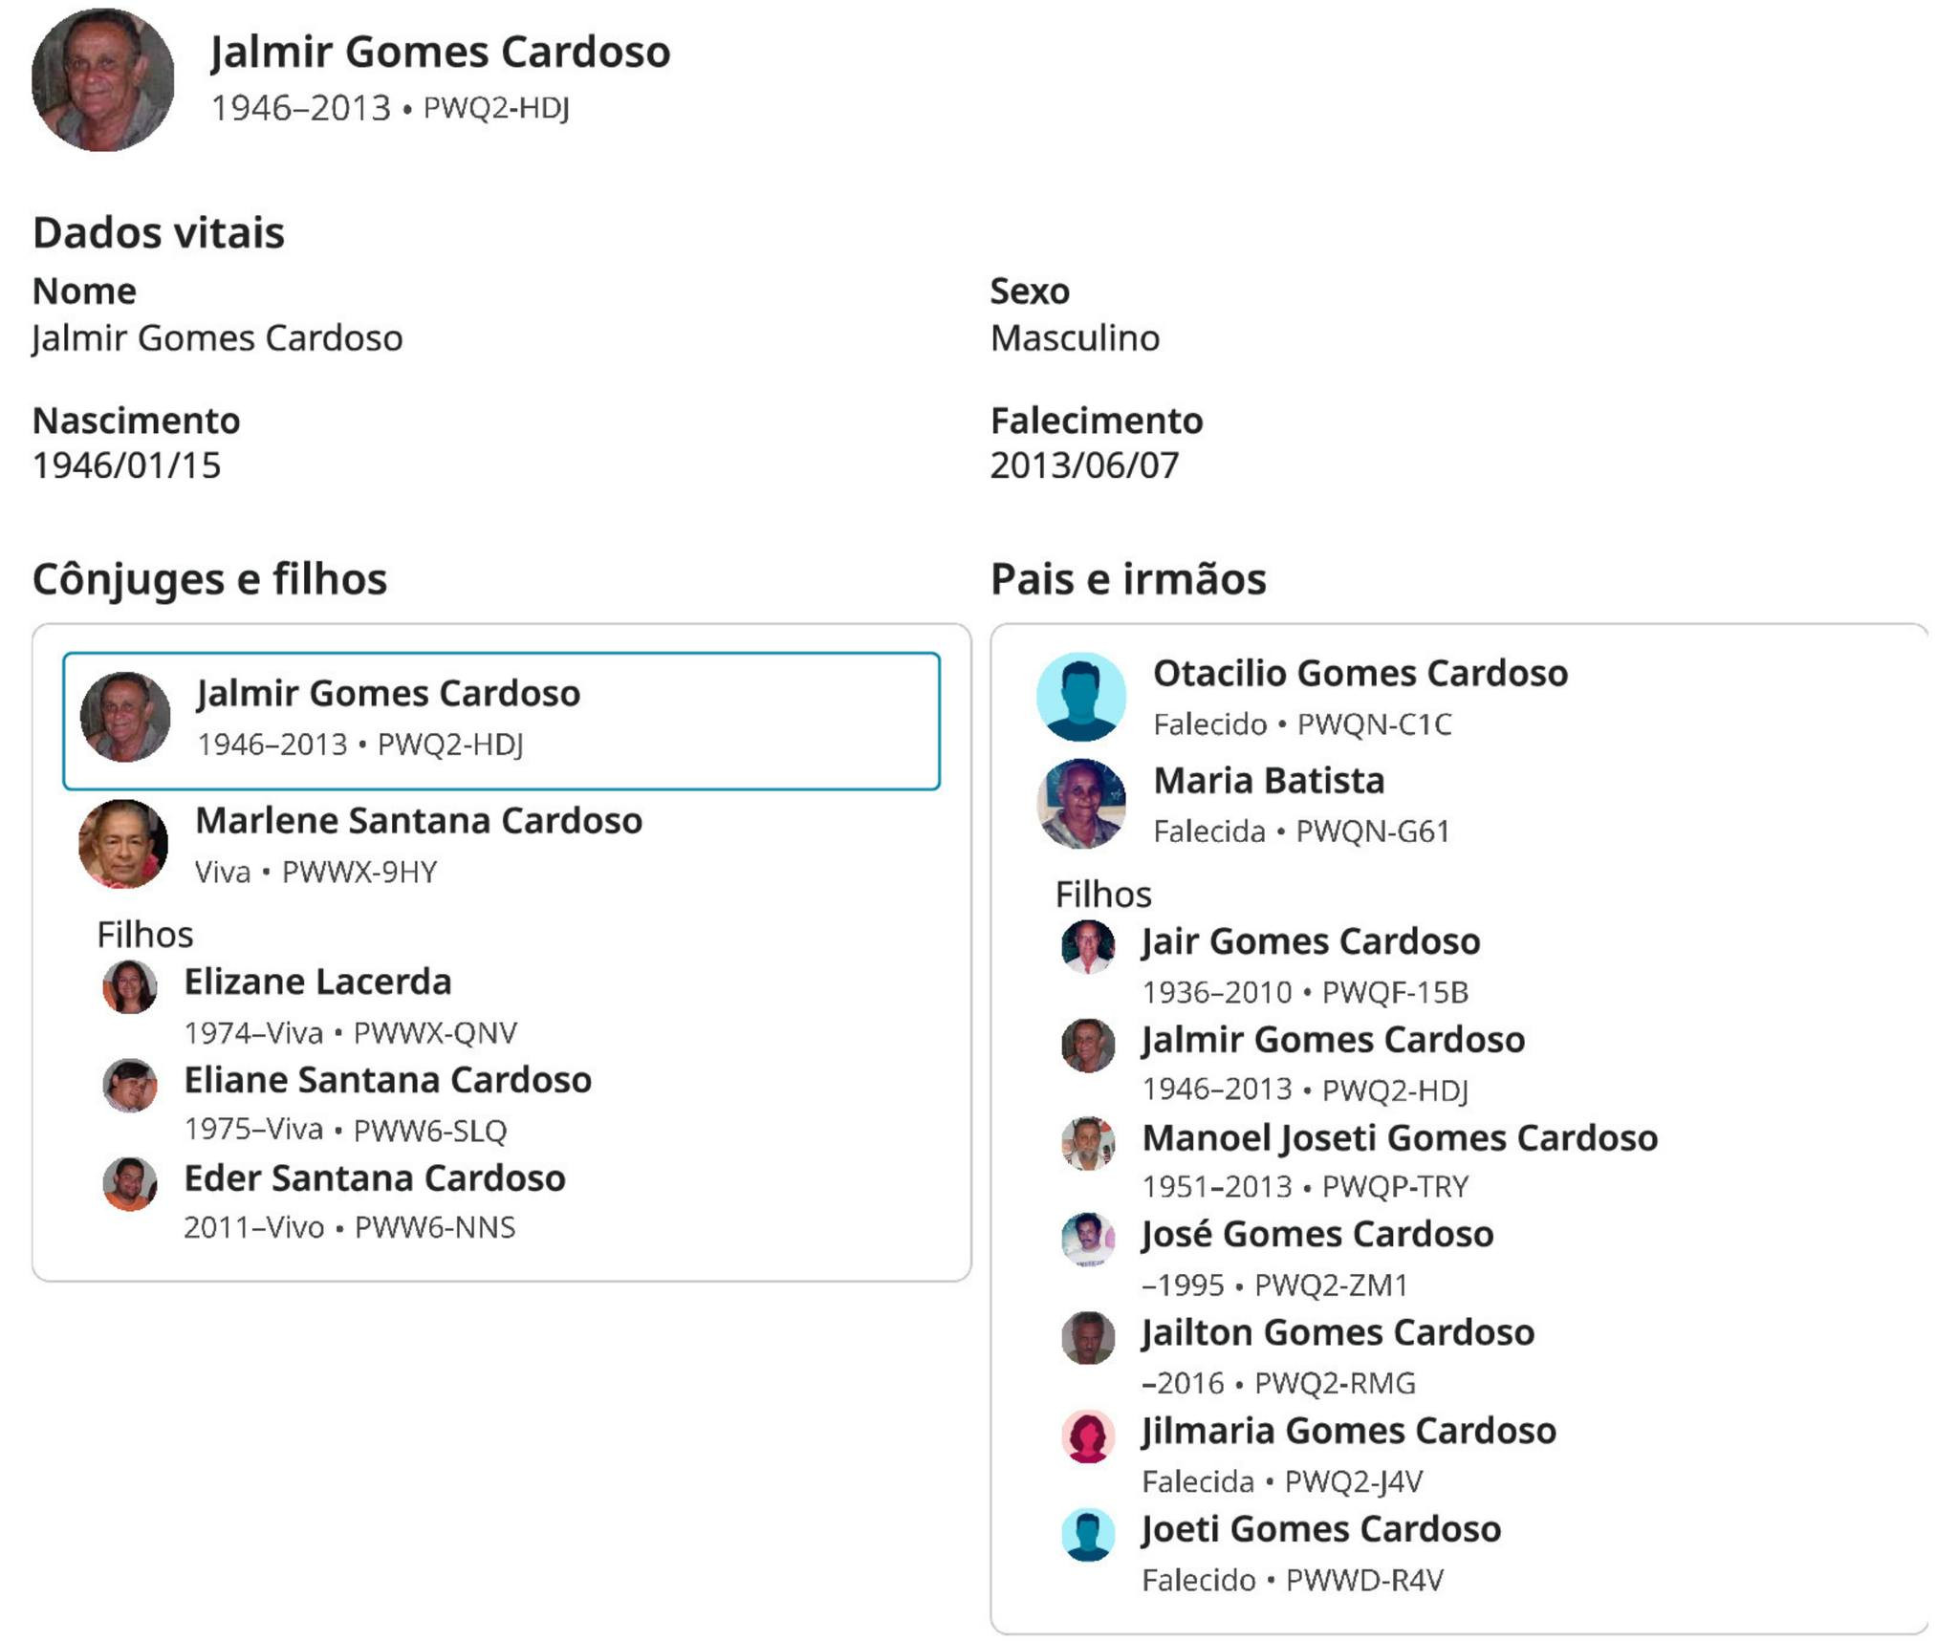Click Maria Batista's name link

click(x=1268, y=781)
